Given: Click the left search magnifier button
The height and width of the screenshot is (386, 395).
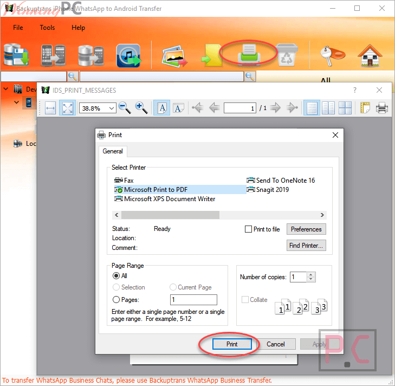Looking at the screenshot, I should (73, 76).
